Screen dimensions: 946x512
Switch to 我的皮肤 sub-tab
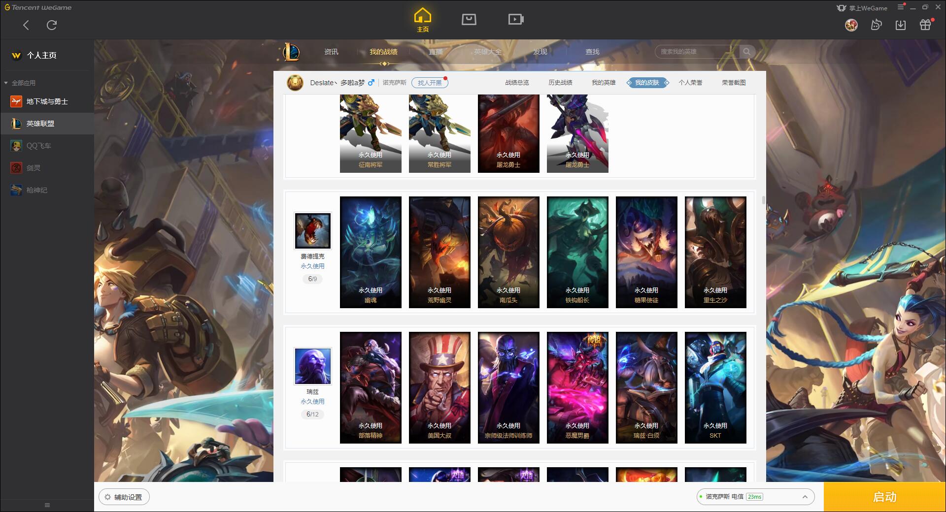[647, 83]
